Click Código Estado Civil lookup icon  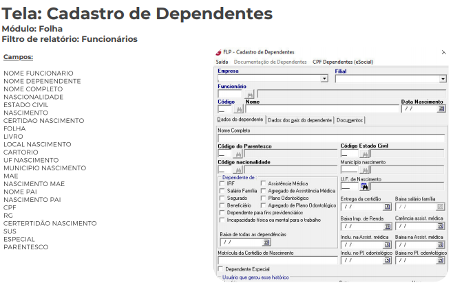pos(365,155)
